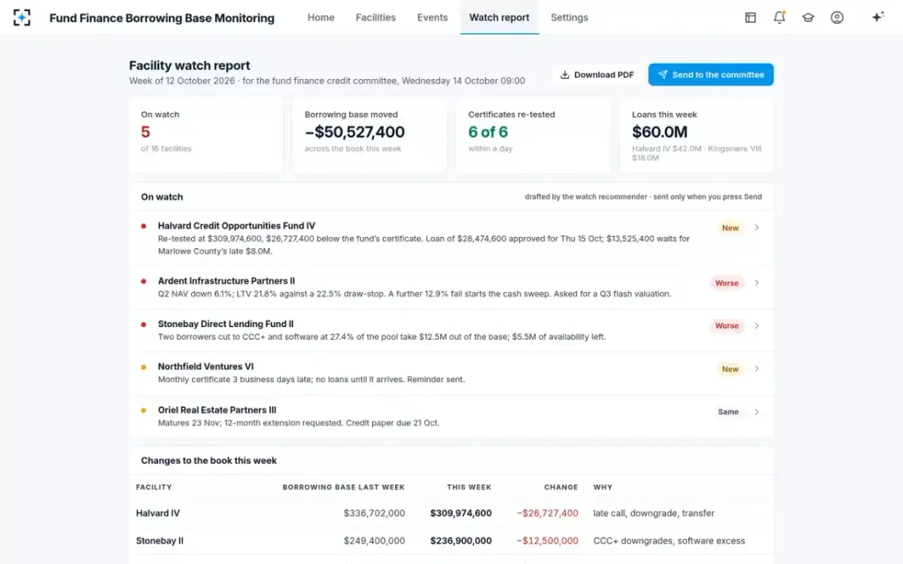This screenshot has height=564, width=903.
Task: Expand Stonebay Direct Lending Fund II chevron
Action: click(x=756, y=326)
